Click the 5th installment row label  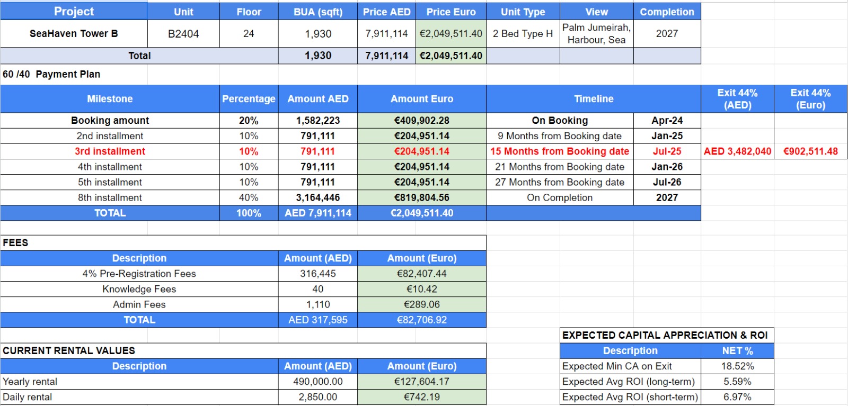pos(110,182)
